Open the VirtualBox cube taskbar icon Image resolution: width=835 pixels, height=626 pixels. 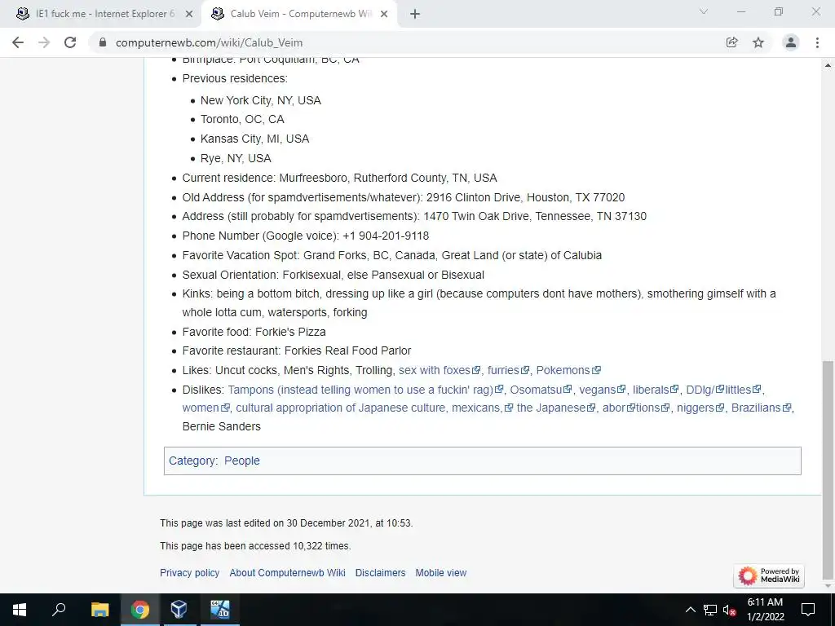click(179, 610)
